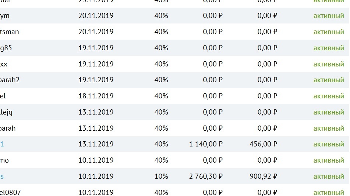
Task: Click the 18.11.2019 date cell
Action: point(96,96)
